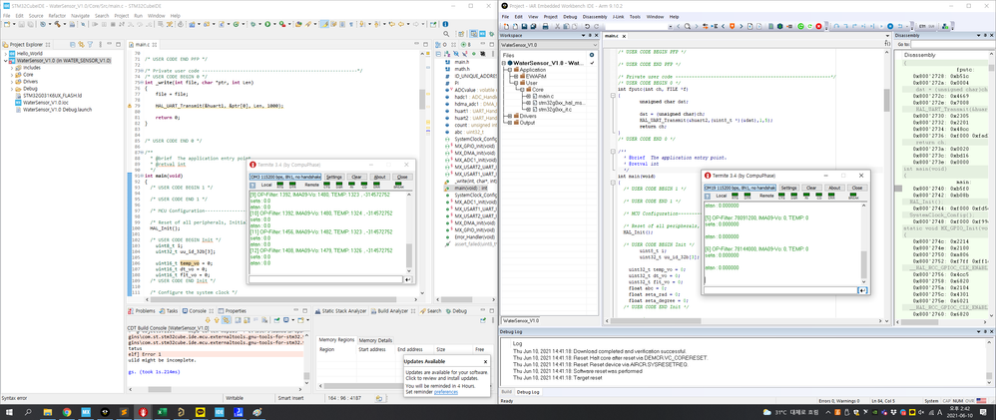This screenshot has width=996, height=420.
Task: Click the Save icon in IAR toolbar
Action: click(x=524, y=26)
